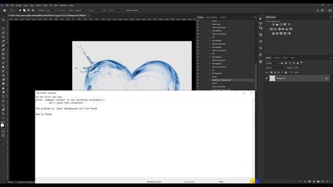Switch to the Brush Settings tab
This screenshot has width=333, height=187.
[x=212, y=17]
